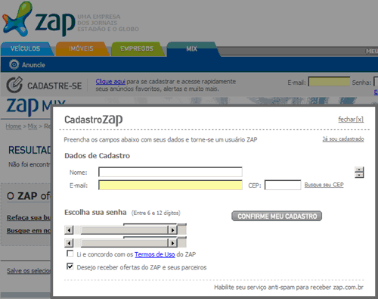Click the second password scrollbar track
The image size is (378, 299).
pos(124,243)
